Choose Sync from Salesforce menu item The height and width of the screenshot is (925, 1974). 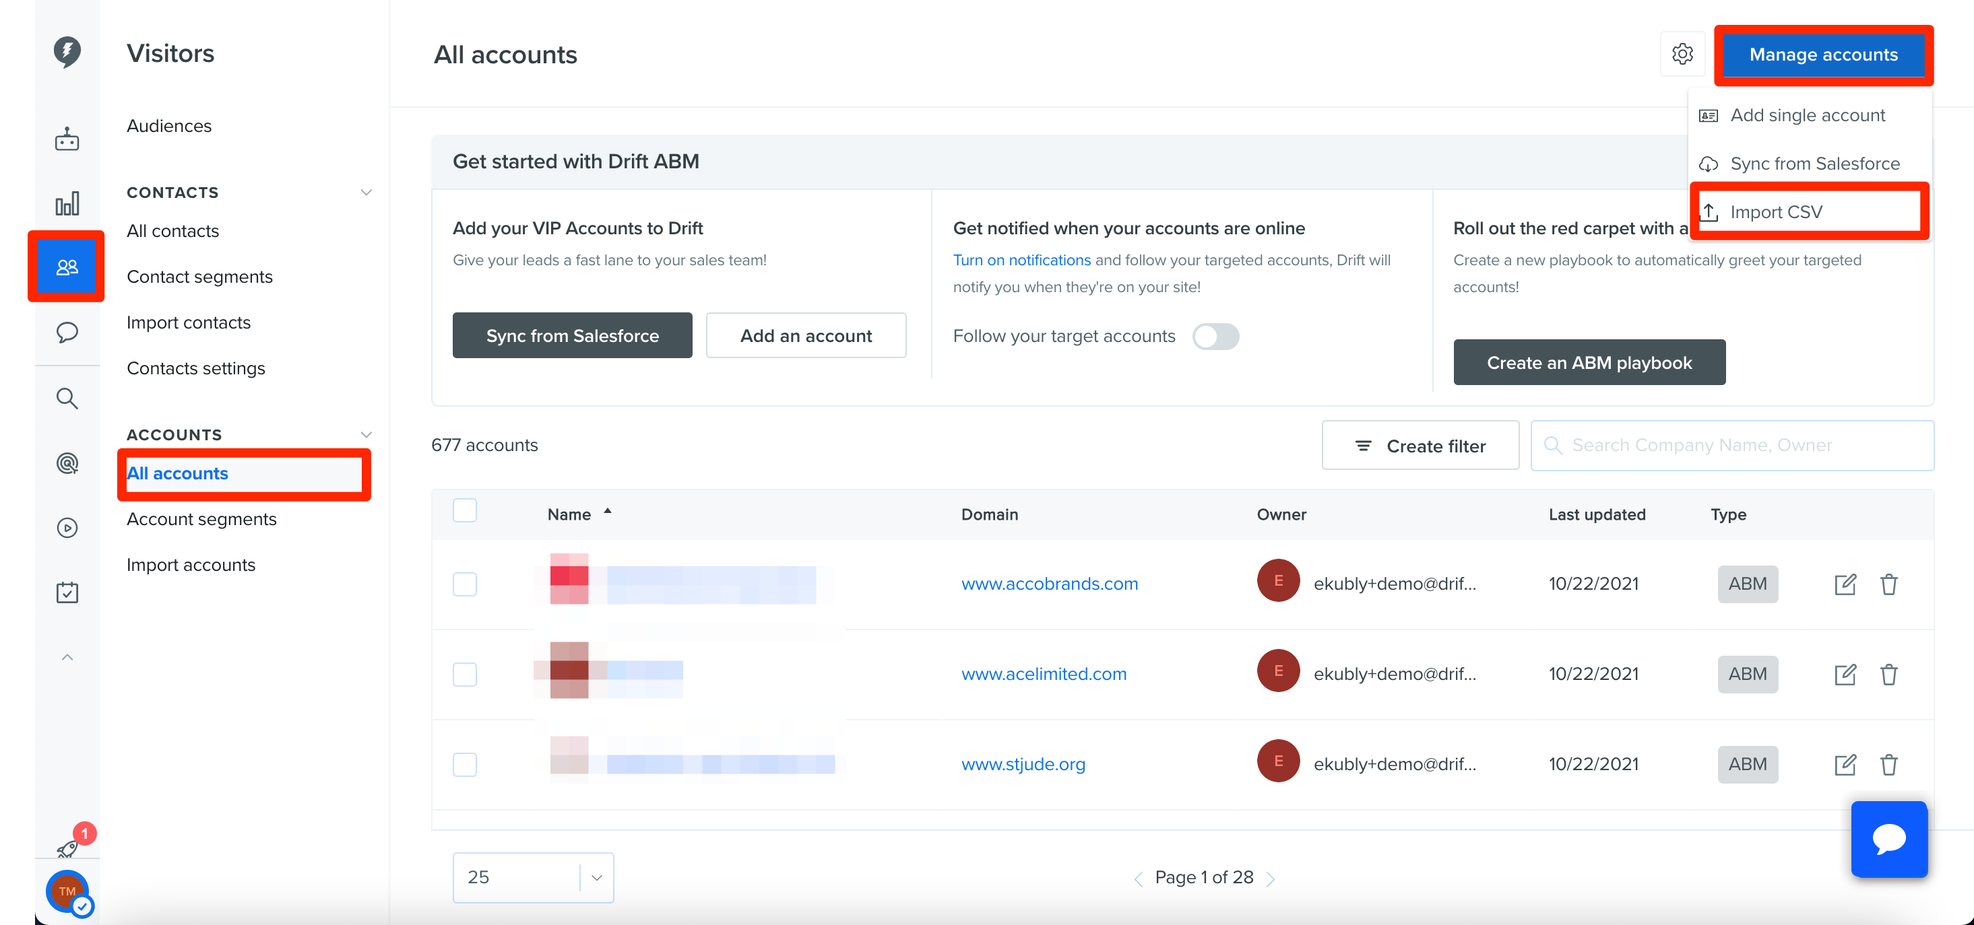point(1808,163)
